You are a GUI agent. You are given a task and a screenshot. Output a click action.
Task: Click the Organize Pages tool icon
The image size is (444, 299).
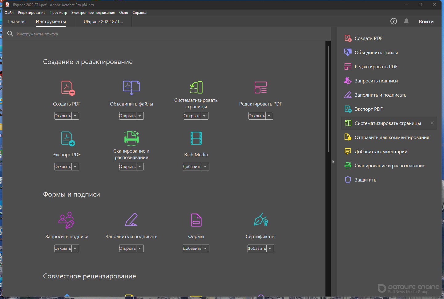pos(196,87)
